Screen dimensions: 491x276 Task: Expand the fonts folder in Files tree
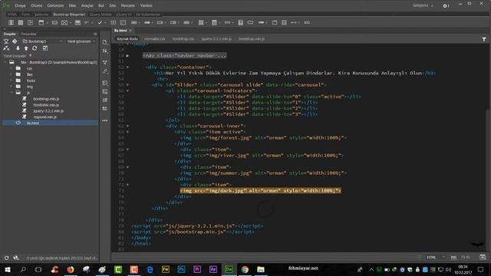pos(12,80)
